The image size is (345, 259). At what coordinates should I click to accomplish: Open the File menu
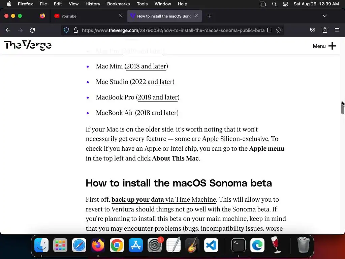[x=43, y=4]
